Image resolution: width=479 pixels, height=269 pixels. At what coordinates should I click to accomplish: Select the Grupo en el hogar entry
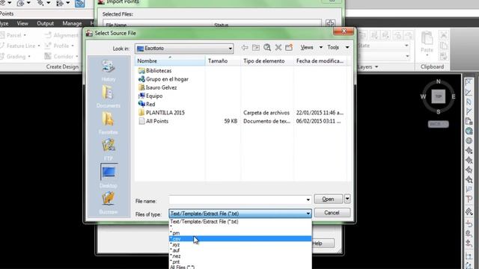[167, 79]
